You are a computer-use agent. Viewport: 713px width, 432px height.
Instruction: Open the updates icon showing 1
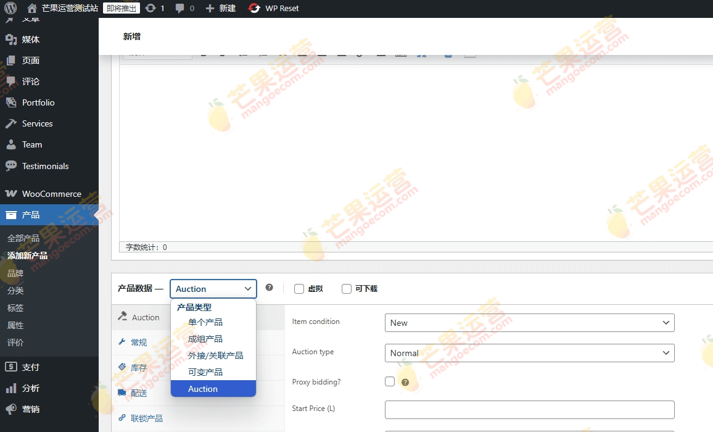(x=150, y=8)
